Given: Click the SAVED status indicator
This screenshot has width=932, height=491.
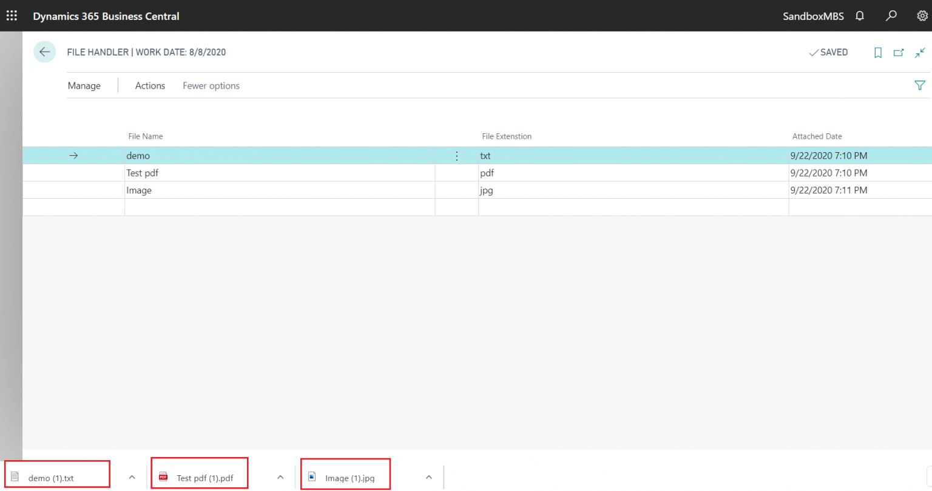Looking at the screenshot, I should coord(829,52).
